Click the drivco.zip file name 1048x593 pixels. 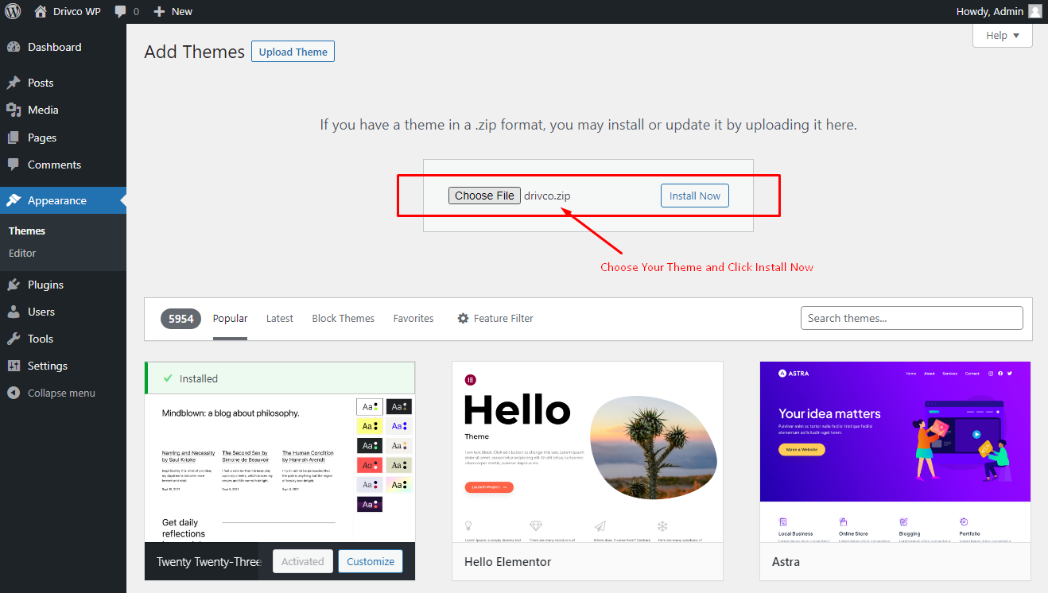(547, 196)
